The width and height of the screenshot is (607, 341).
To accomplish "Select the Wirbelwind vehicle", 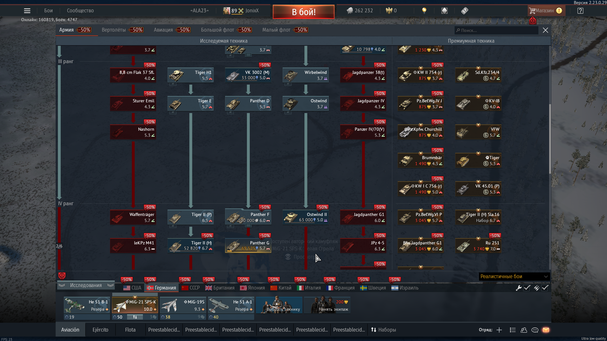I will point(306,75).
